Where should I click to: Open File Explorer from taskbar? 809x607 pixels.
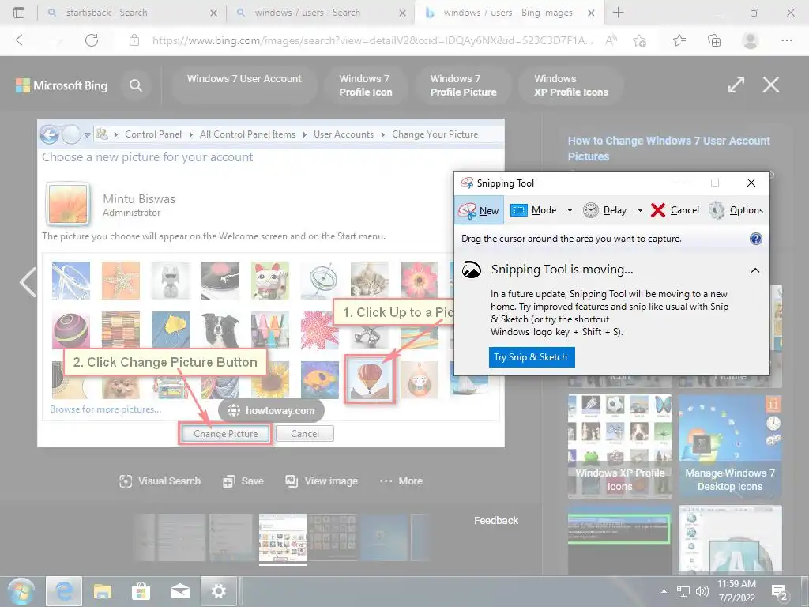click(x=103, y=591)
